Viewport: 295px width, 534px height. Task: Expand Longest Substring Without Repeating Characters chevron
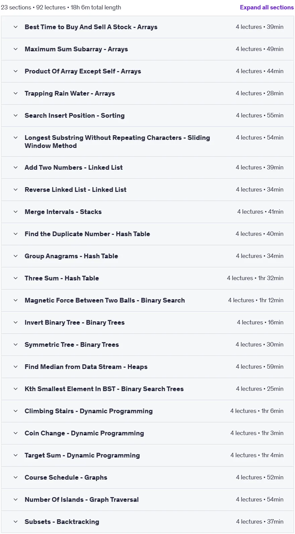(x=15, y=138)
